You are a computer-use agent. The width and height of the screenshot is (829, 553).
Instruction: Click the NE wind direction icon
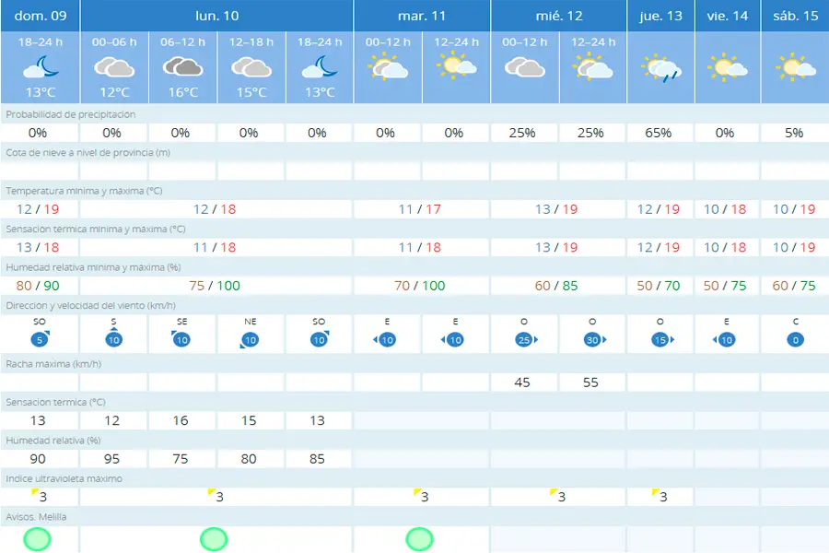pyautogui.click(x=250, y=340)
